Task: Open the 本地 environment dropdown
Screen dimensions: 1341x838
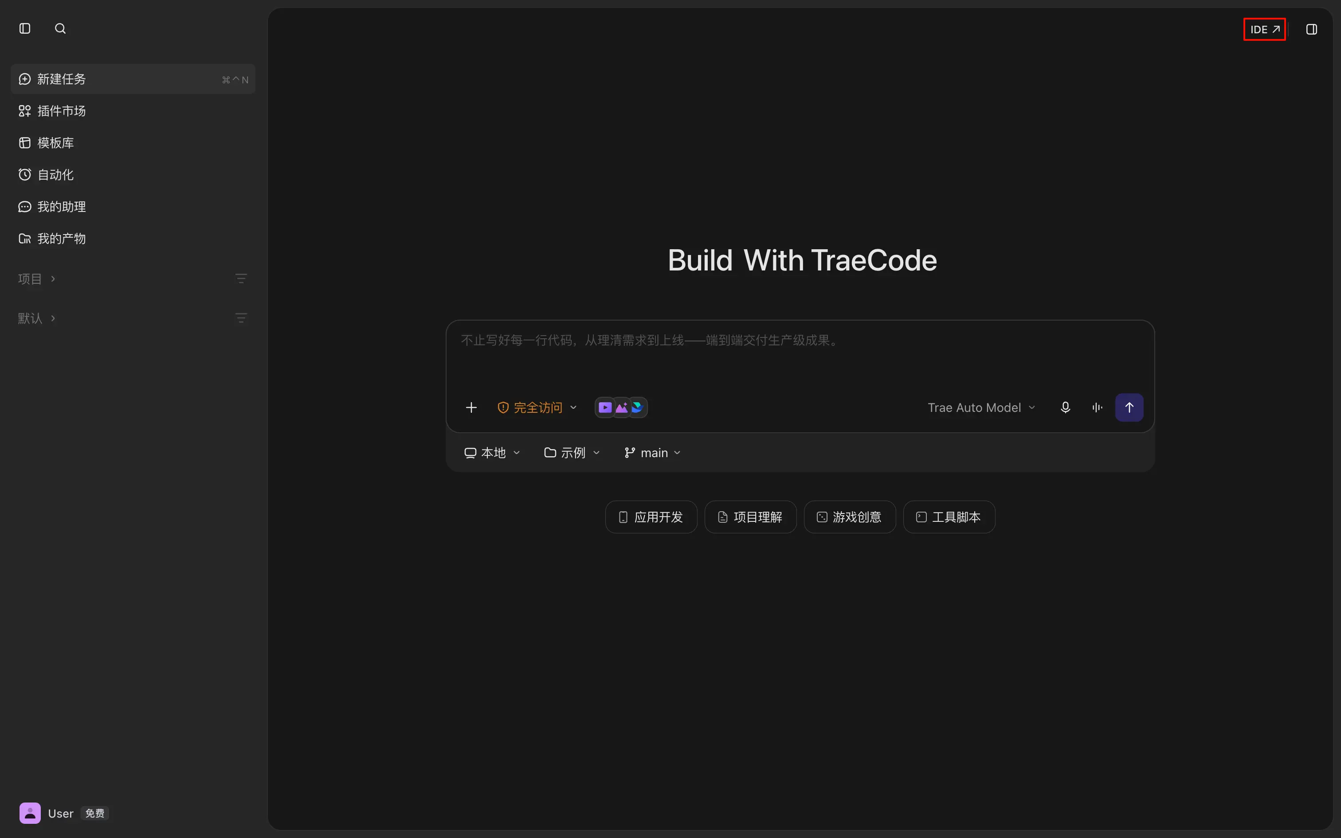Action: (x=492, y=453)
